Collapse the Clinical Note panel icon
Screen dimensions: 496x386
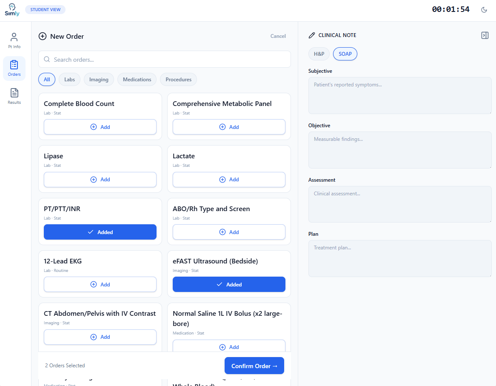[485, 35]
